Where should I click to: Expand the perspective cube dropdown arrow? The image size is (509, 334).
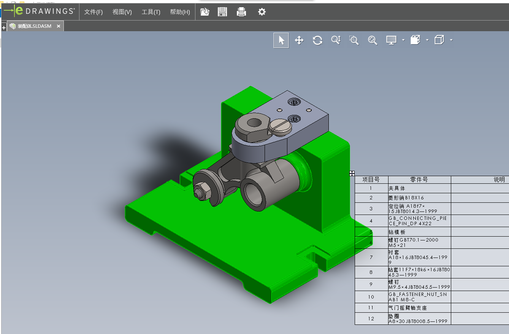tap(451, 40)
